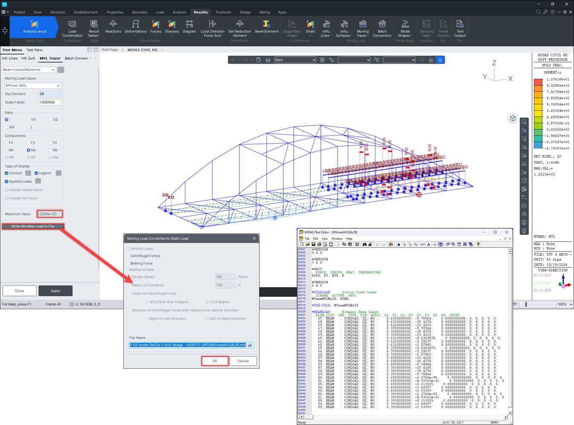574x425 pixels.
Task: Open Local Direction Force Sum
Action: point(213,29)
